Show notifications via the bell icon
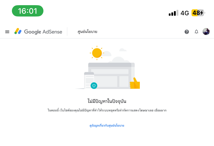Viewport: 214px width, 146px height. point(196,32)
